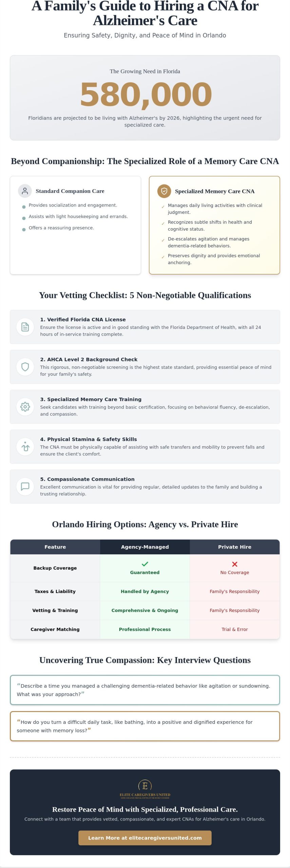Image resolution: width=290 pixels, height=868 pixels.
Task: Click the gear icon for Specialized Memory Care Training
Action: pyautogui.click(x=25, y=407)
